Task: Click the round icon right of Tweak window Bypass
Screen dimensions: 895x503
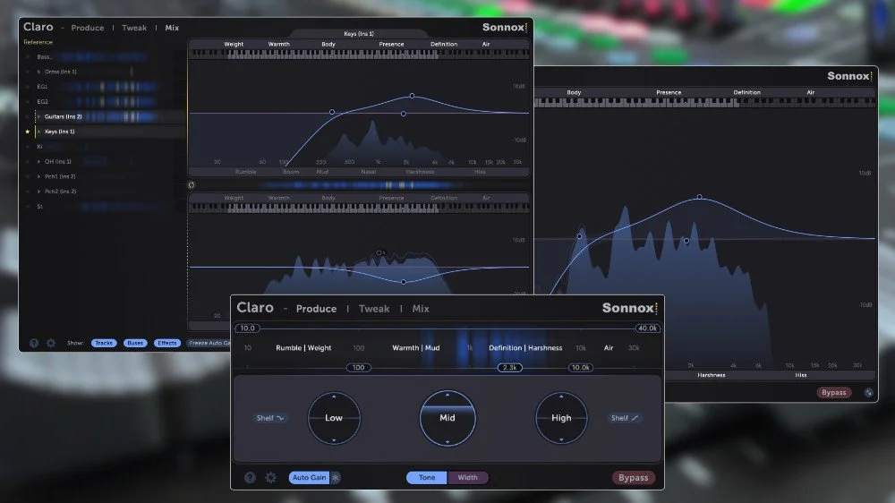Action: tap(868, 392)
